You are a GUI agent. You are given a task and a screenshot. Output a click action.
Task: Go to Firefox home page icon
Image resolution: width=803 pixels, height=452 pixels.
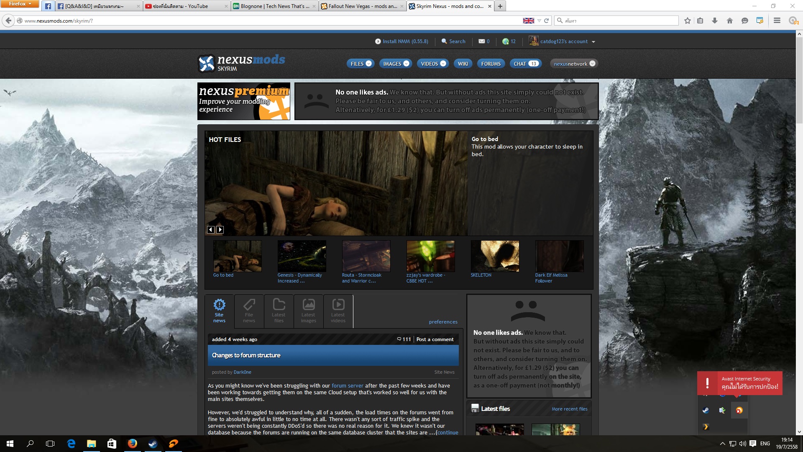tap(730, 21)
